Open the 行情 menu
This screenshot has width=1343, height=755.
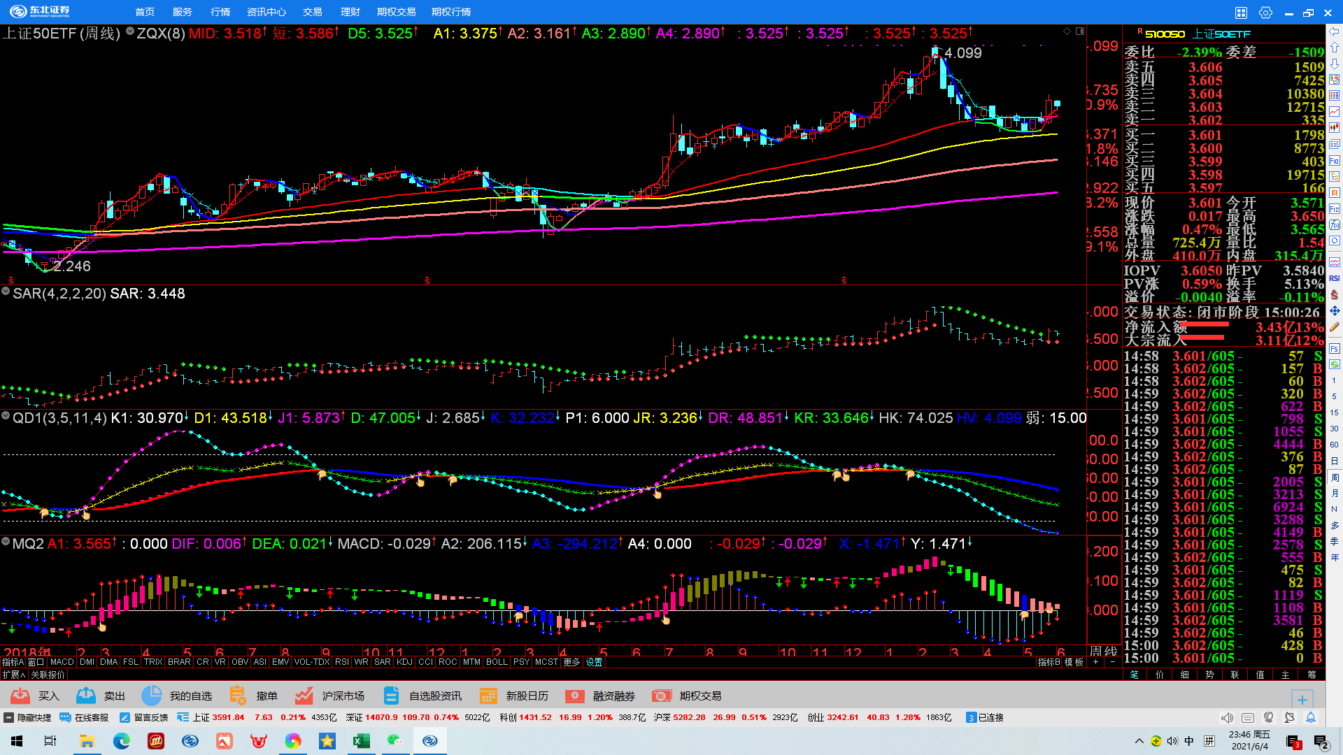pos(220,12)
